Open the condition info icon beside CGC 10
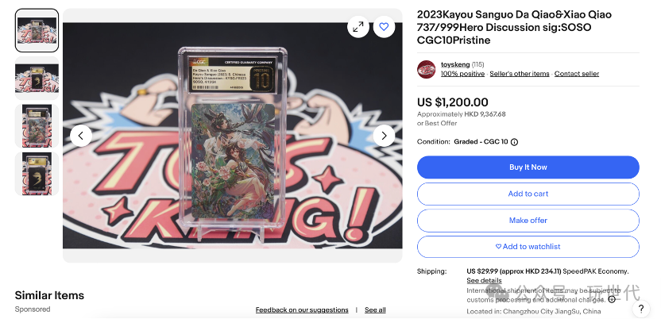This screenshot has height=319, width=661. click(514, 142)
